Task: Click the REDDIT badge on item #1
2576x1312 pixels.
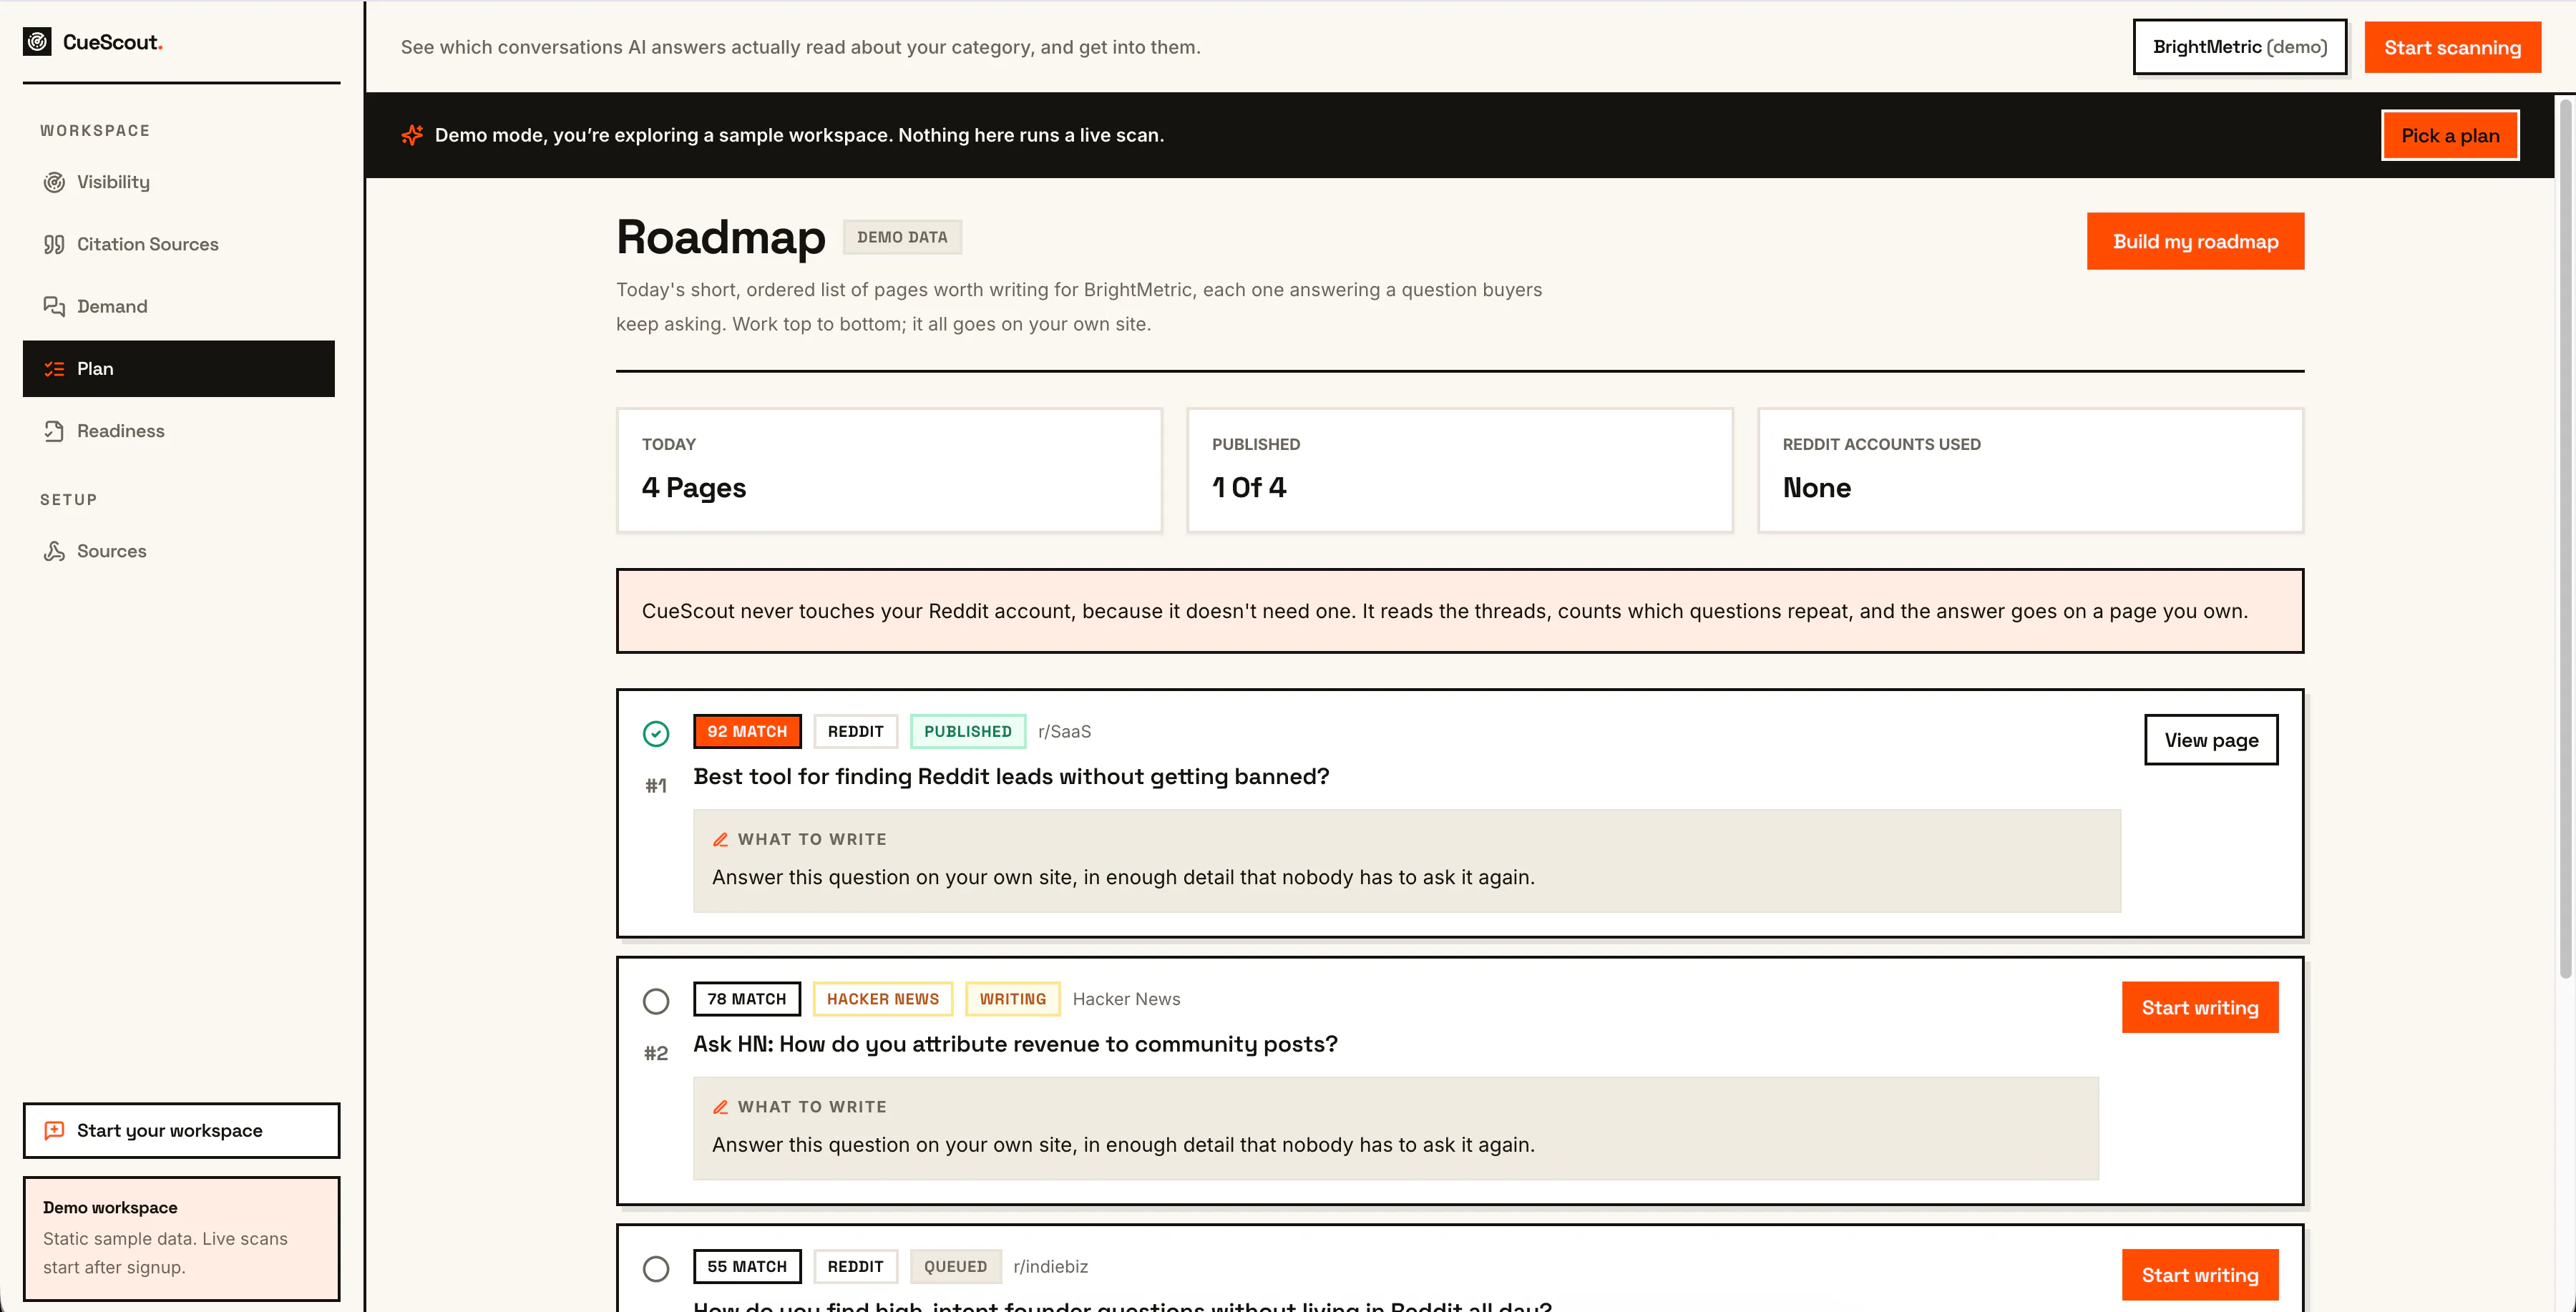Action: 855,731
